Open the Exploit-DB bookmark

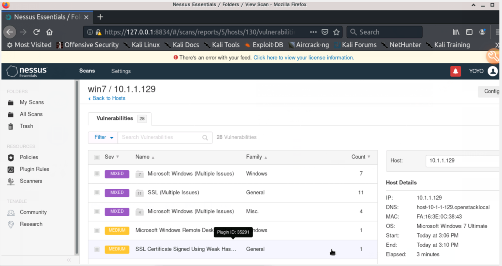click(264, 45)
